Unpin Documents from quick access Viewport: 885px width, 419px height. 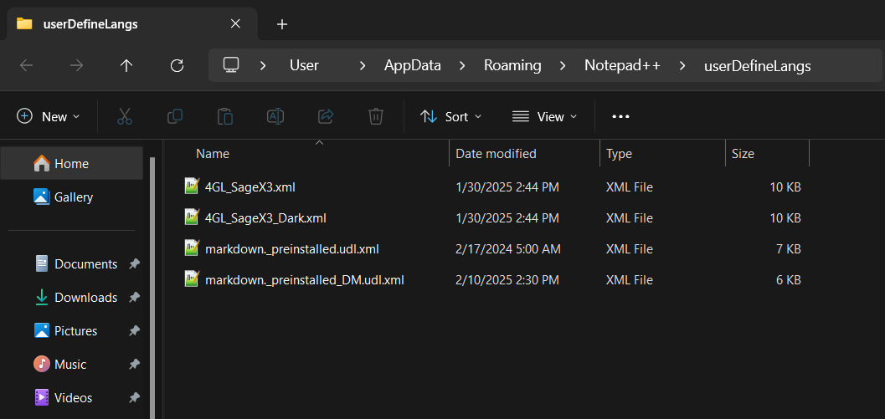(134, 264)
